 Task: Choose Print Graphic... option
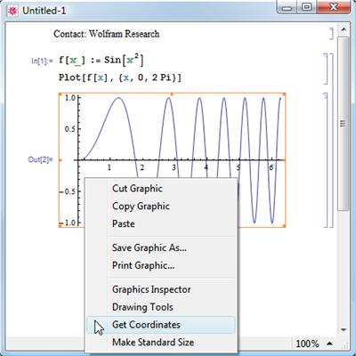tap(143, 265)
